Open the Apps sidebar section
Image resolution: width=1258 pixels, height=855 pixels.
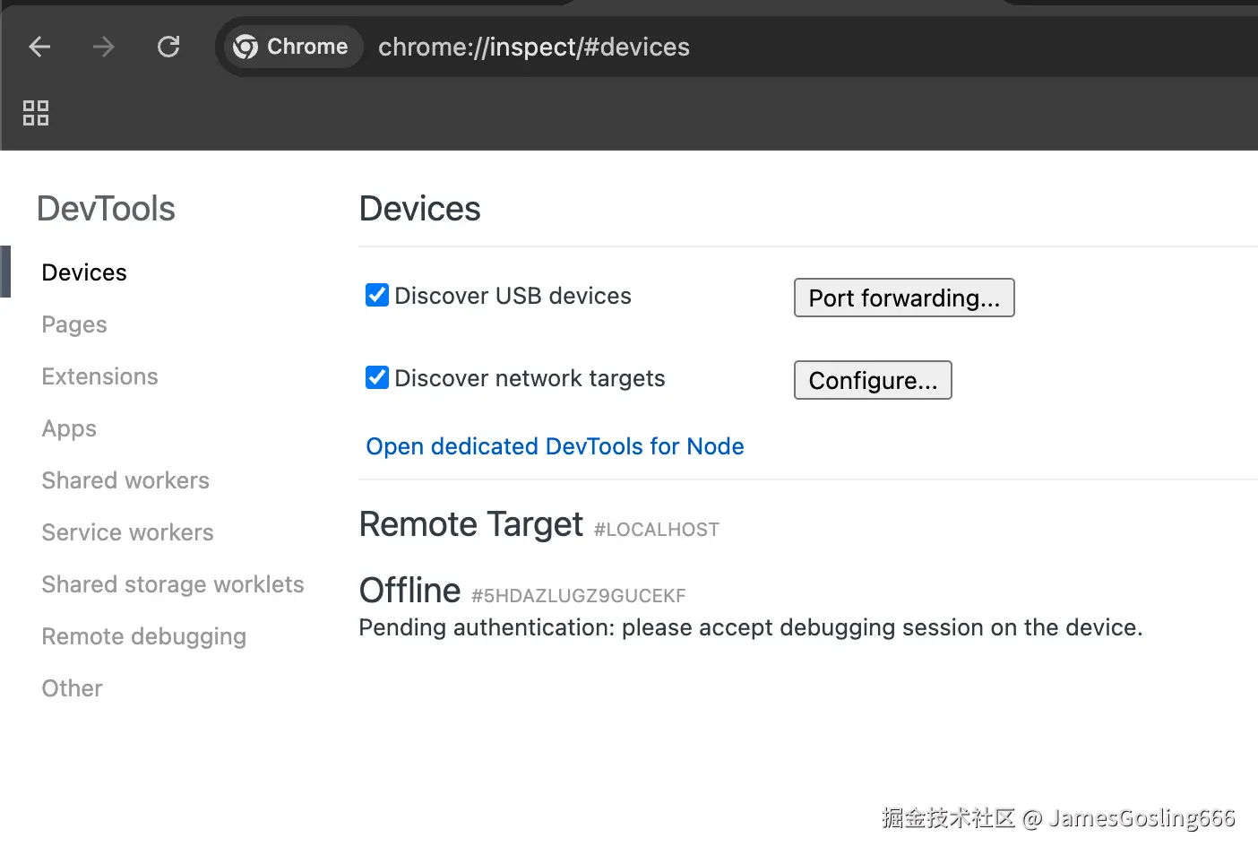click(69, 428)
